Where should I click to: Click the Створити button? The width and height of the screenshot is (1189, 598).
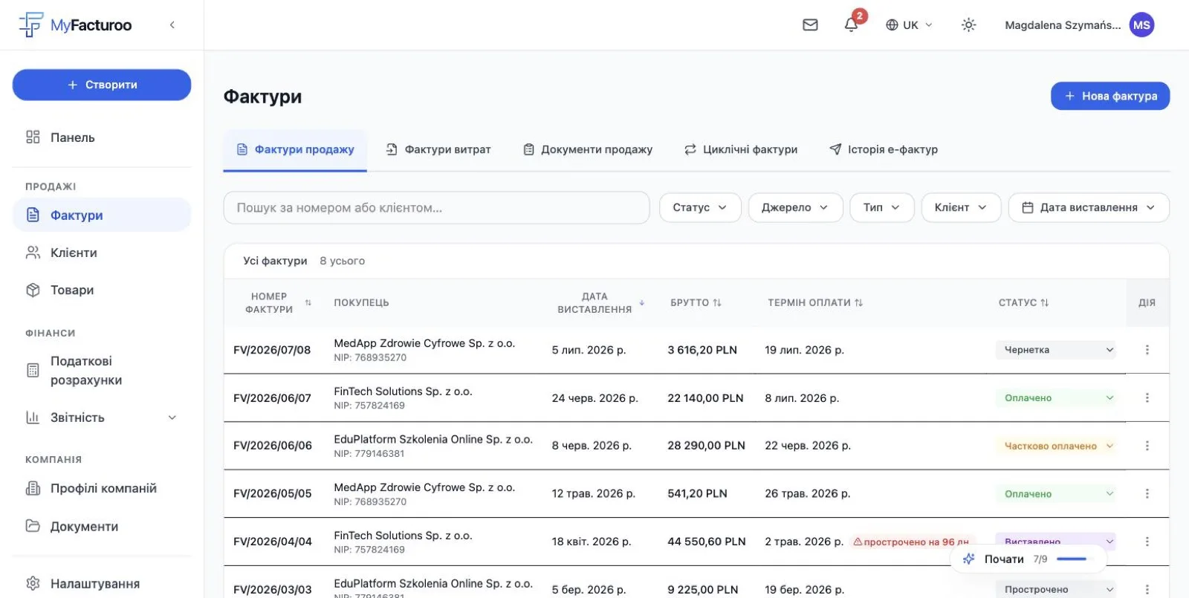tap(102, 85)
